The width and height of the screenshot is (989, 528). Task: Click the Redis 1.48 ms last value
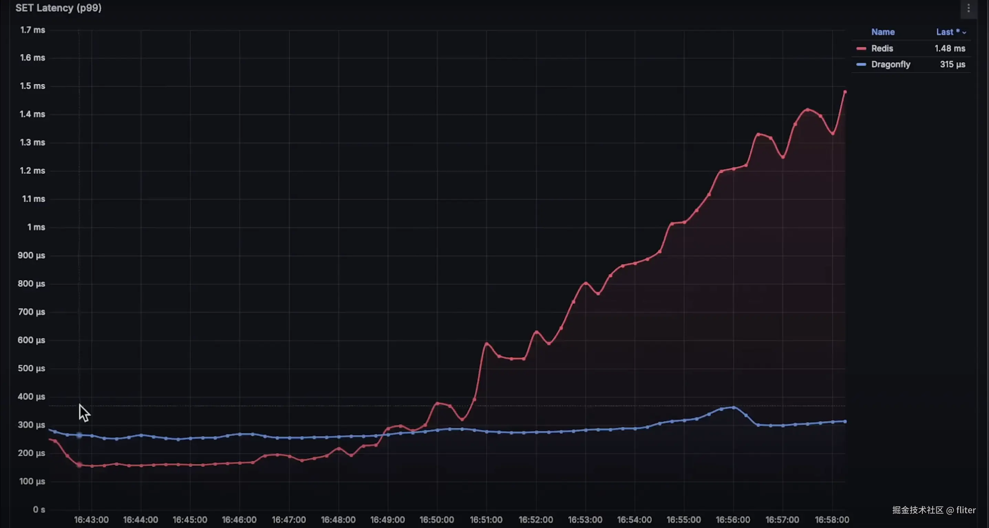(x=949, y=49)
